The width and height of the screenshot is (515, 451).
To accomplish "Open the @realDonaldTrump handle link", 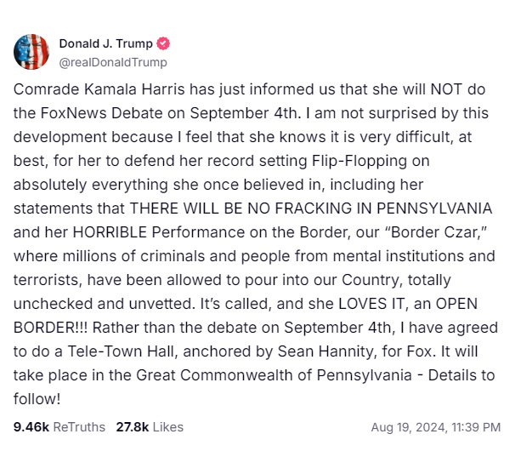I will (112, 62).
